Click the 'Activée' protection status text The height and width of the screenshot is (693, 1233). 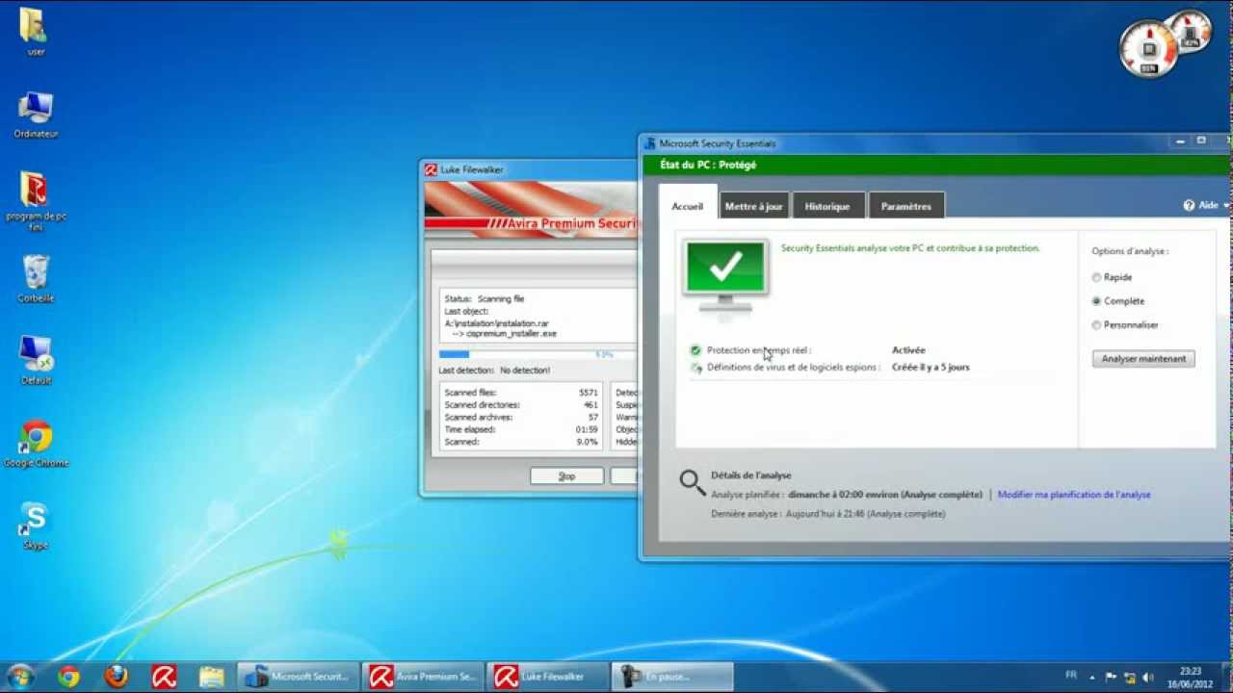tap(908, 350)
